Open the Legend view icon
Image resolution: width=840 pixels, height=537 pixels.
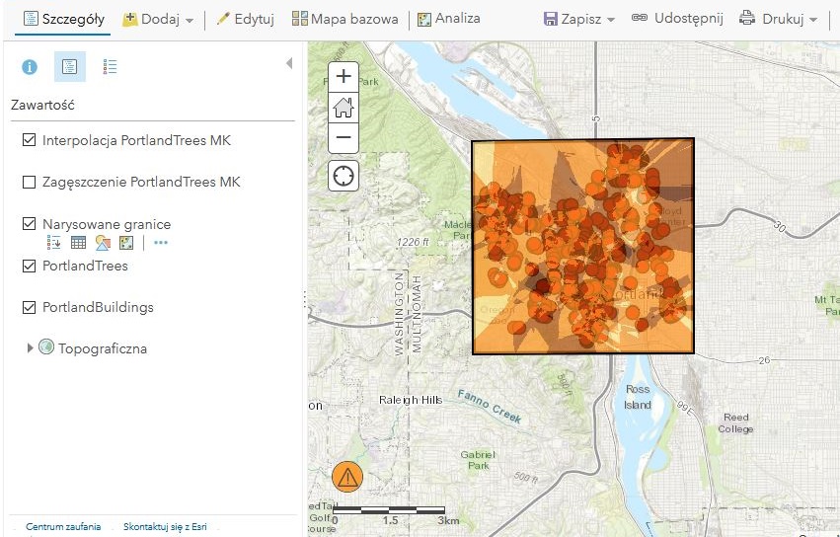(110, 67)
